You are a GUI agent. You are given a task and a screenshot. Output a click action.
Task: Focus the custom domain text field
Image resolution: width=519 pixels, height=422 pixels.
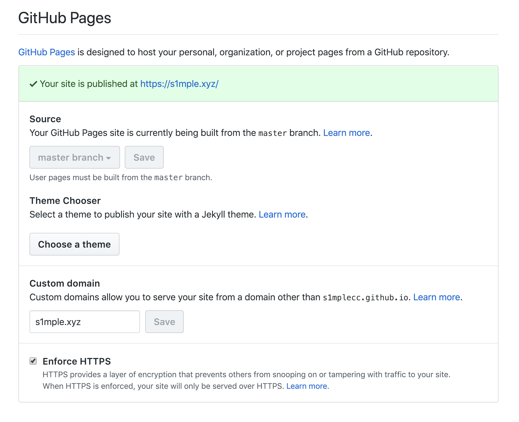pos(84,322)
